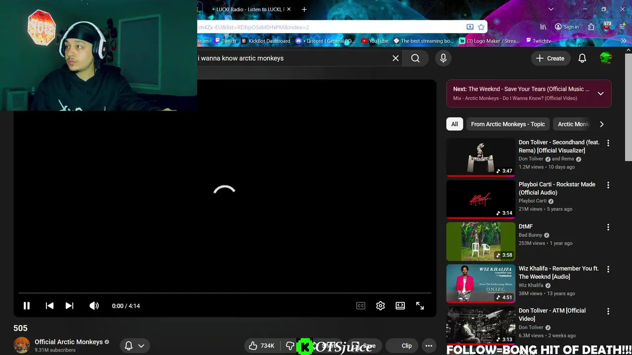The image size is (632, 355).
Task: Like the video with 734K thumbs up
Action: (x=262, y=346)
